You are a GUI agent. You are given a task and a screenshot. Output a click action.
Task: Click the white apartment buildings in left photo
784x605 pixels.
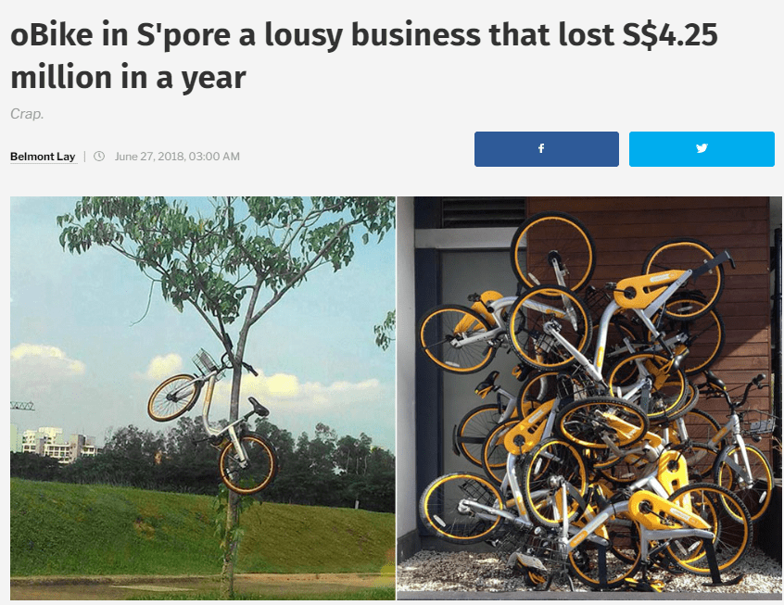(x=55, y=444)
